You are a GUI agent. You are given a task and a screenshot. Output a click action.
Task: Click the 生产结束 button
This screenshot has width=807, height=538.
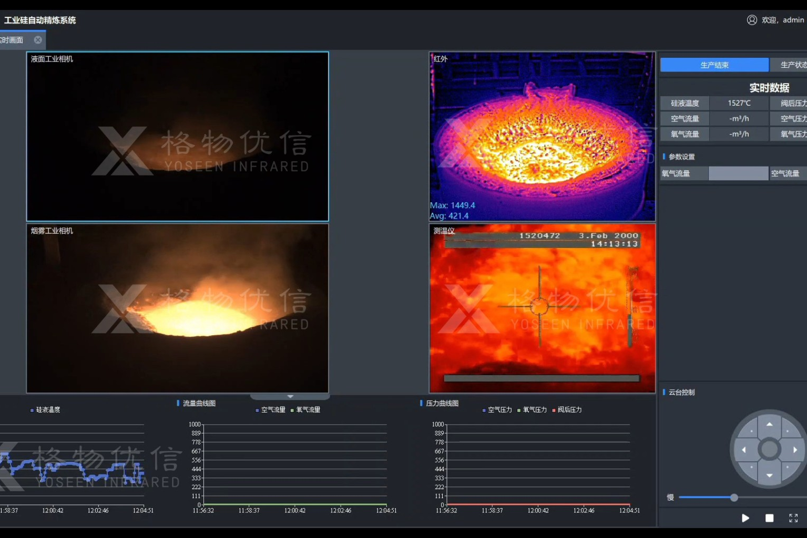click(714, 65)
